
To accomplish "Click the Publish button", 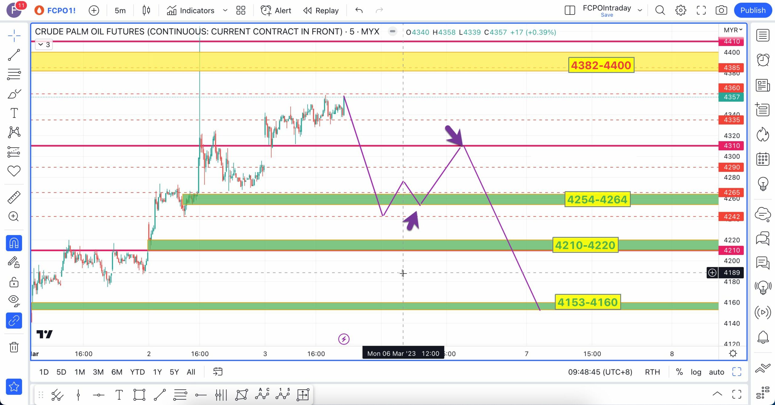I will click(753, 10).
